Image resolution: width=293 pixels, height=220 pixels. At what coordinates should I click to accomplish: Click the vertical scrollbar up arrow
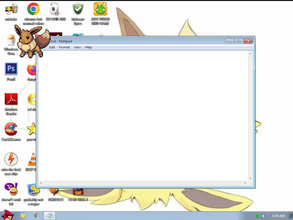[x=250, y=53]
